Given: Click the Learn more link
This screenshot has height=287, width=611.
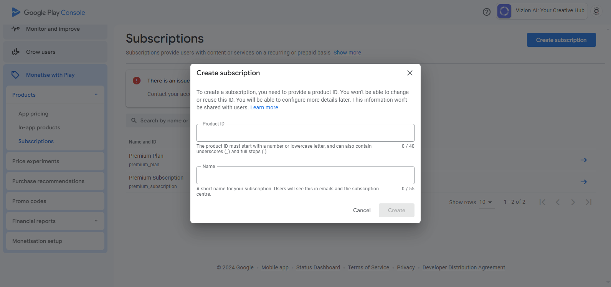Looking at the screenshot, I should (x=264, y=107).
